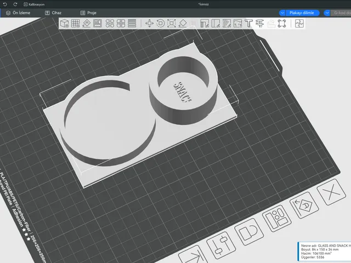This screenshot has height=263, width=351.
Task: Expand the dropdown beside Plakayı dilimle
Action: coord(282,13)
